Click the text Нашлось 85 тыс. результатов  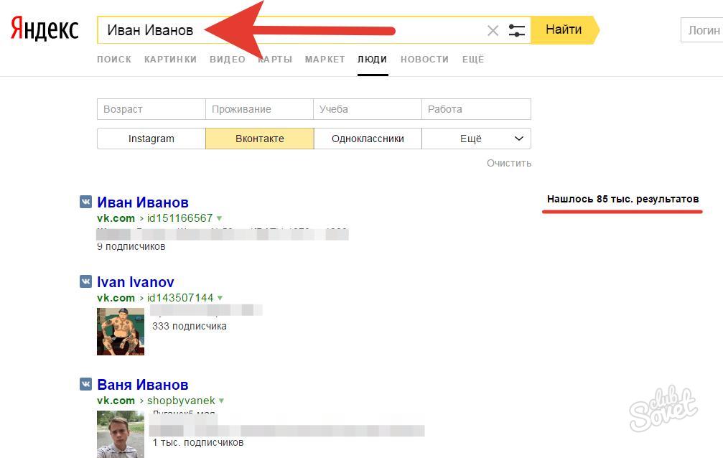point(623,200)
